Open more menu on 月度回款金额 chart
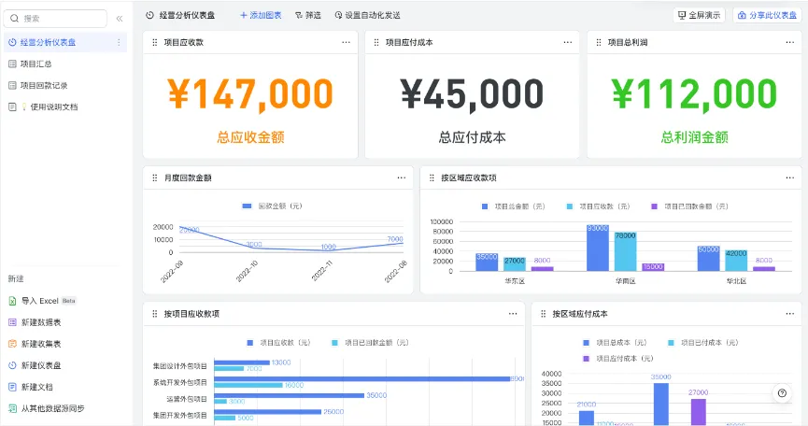Image resolution: width=808 pixels, height=426 pixels. coord(402,177)
